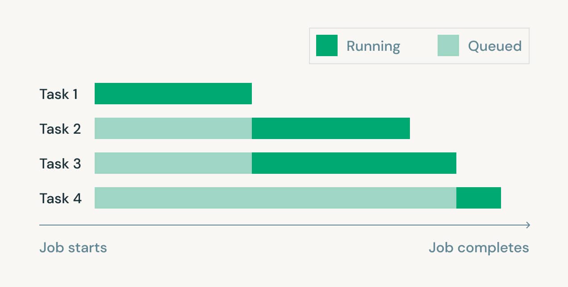Screen dimensions: 568x287
Task: Click the "Job completes" axis label
Action: click(479, 248)
